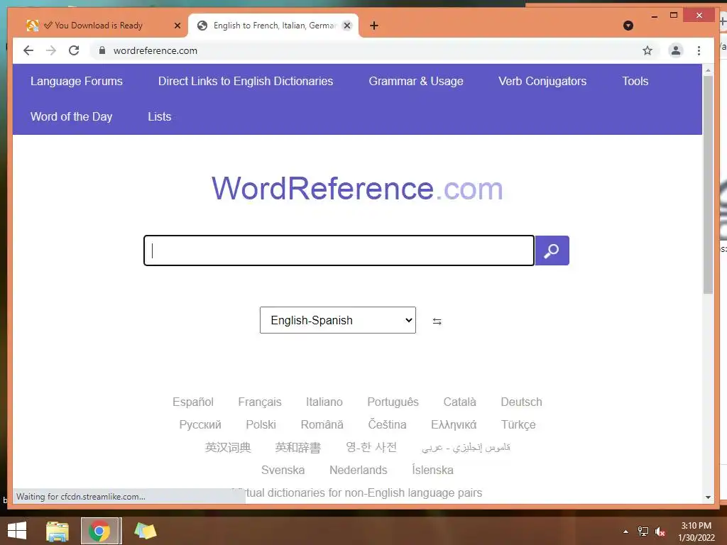The image size is (727, 545).
Task: Click the network tray icon
Action: coord(643,532)
